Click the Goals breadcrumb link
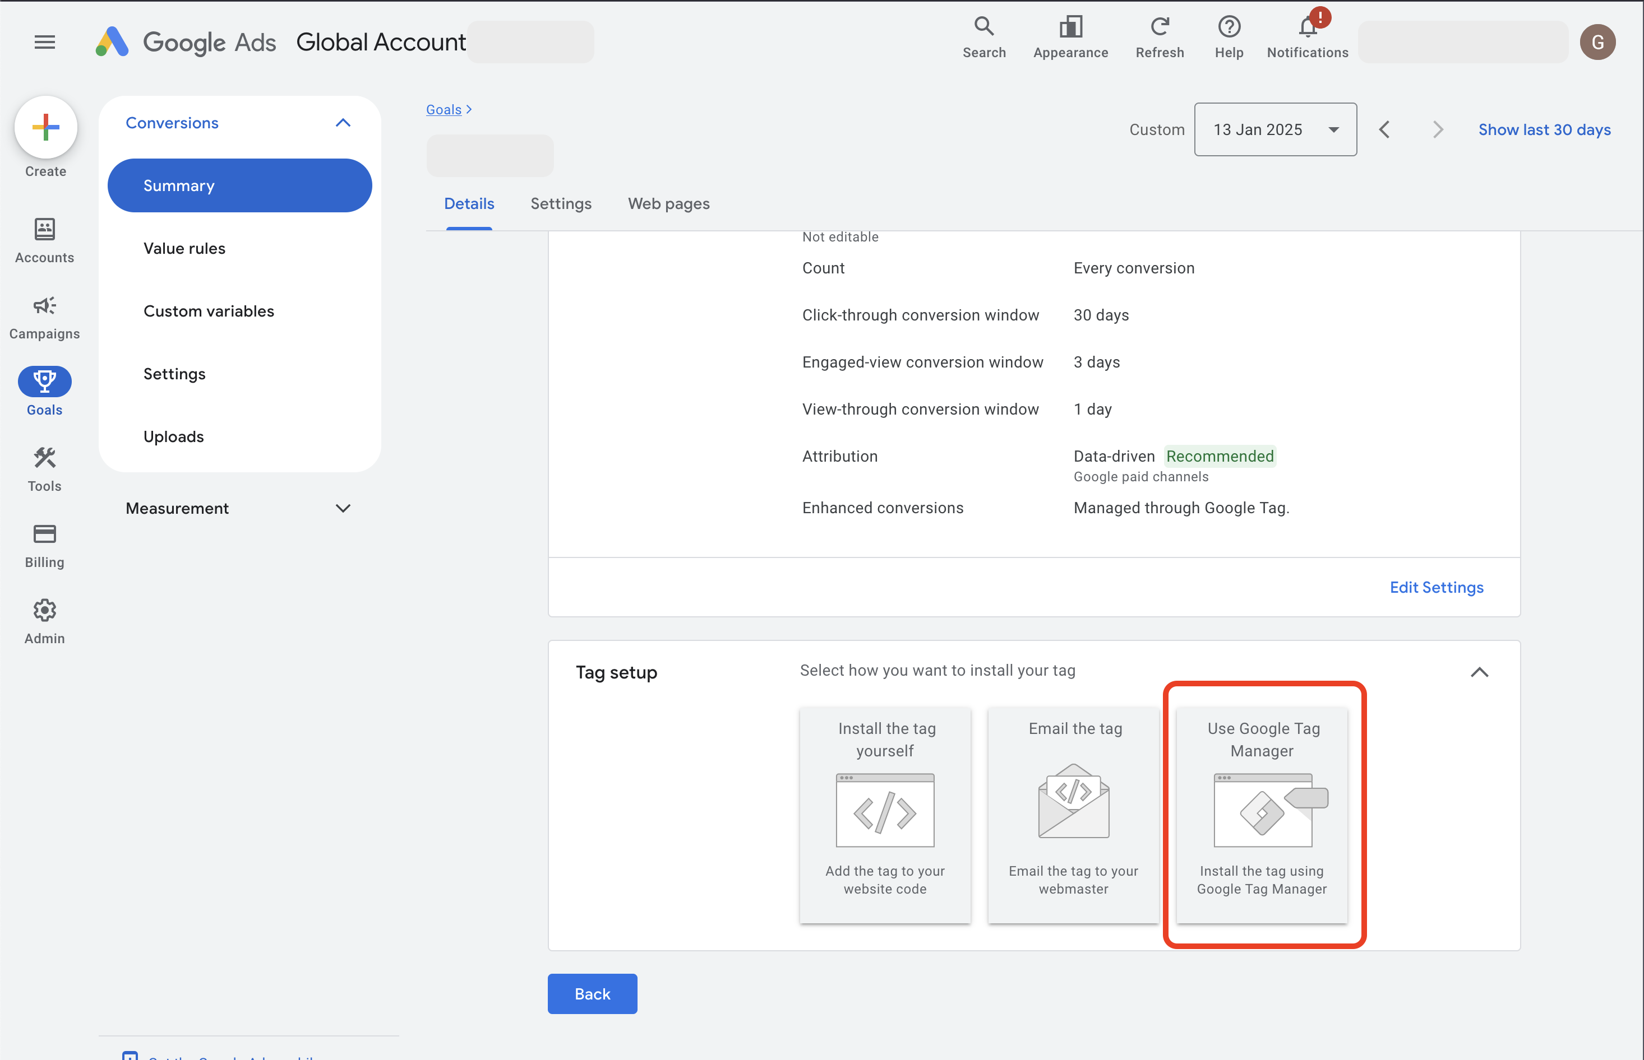Viewport: 1644px width, 1060px height. [444, 109]
